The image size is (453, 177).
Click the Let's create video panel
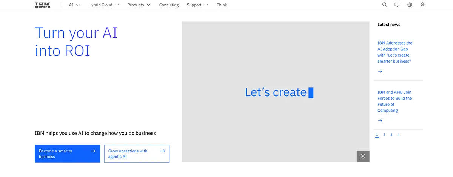tap(276, 92)
